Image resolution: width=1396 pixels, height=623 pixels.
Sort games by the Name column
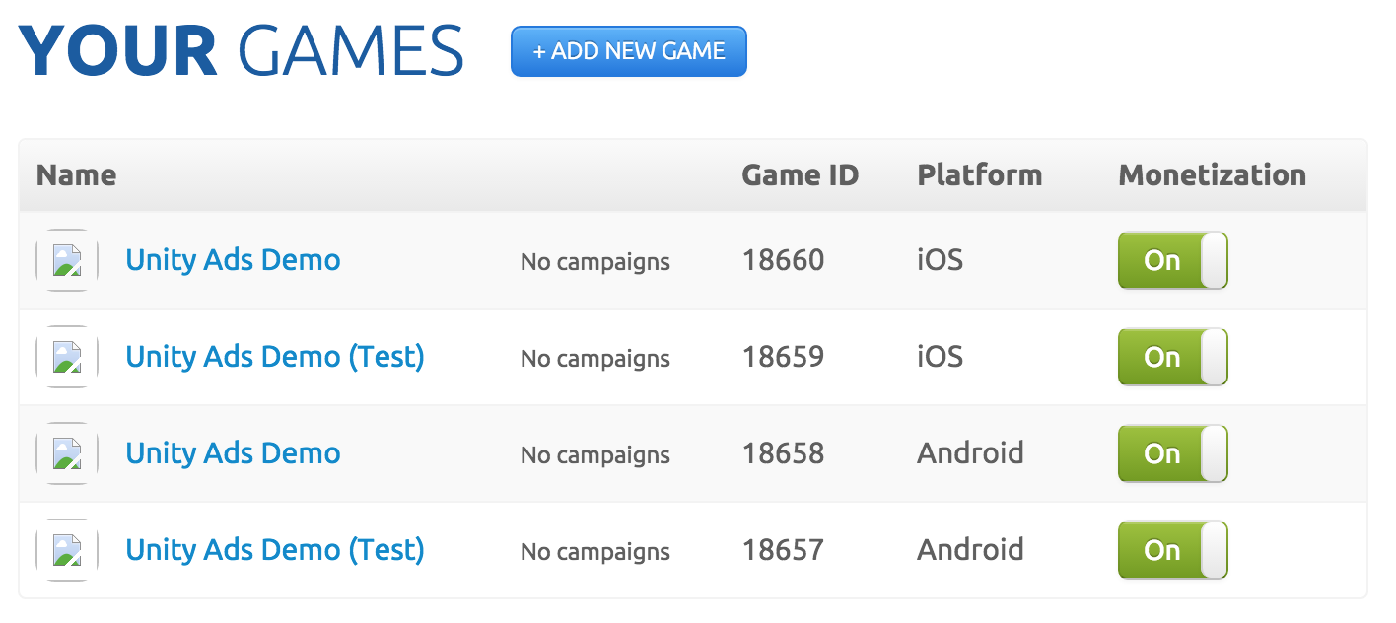coord(75,174)
